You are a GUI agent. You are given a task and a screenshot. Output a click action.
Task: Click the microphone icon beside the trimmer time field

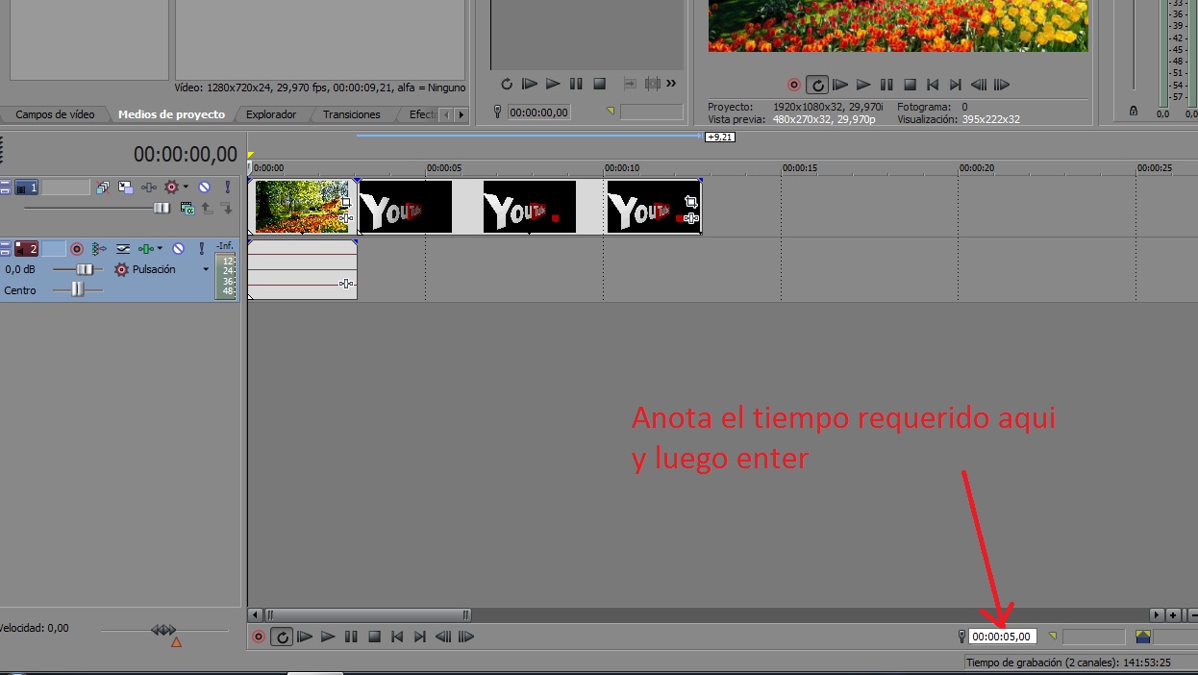(498, 112)
